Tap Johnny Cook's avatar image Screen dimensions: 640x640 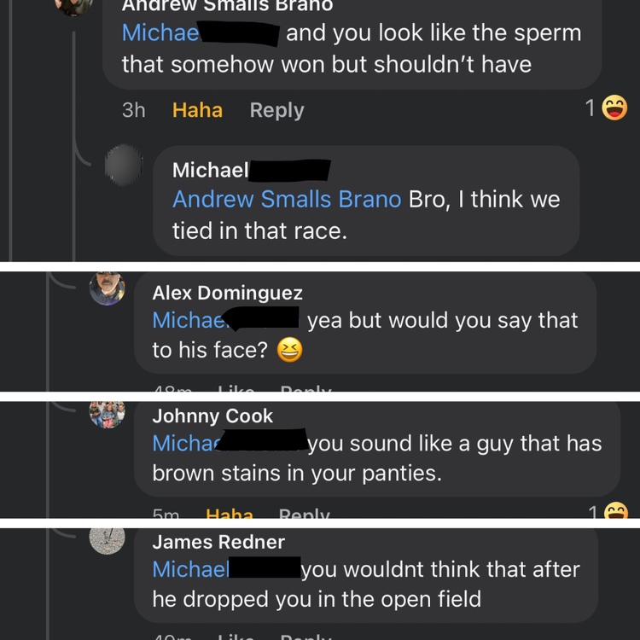(x=108, y=413)
